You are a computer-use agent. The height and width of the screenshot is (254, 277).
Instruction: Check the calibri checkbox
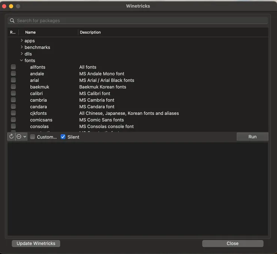[13, 93]
